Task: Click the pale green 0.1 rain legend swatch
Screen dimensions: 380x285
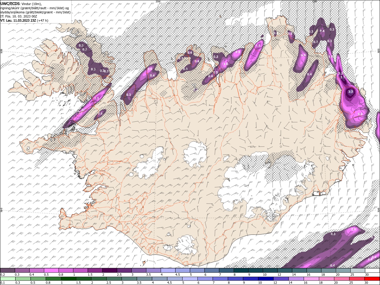Action: pyautogui.click(x=8, y=279)
